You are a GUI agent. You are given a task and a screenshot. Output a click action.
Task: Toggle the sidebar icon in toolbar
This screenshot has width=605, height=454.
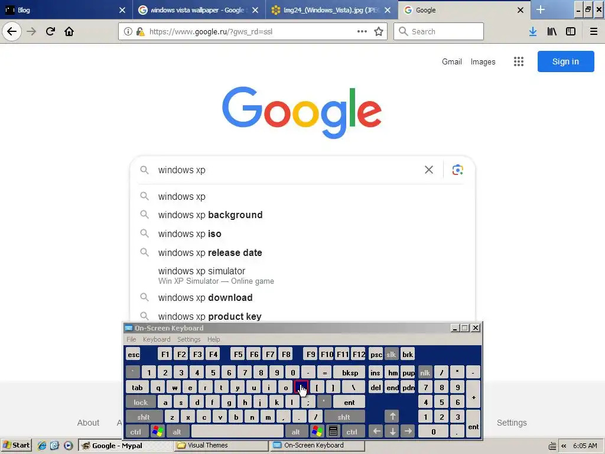[x=571, y=31]
